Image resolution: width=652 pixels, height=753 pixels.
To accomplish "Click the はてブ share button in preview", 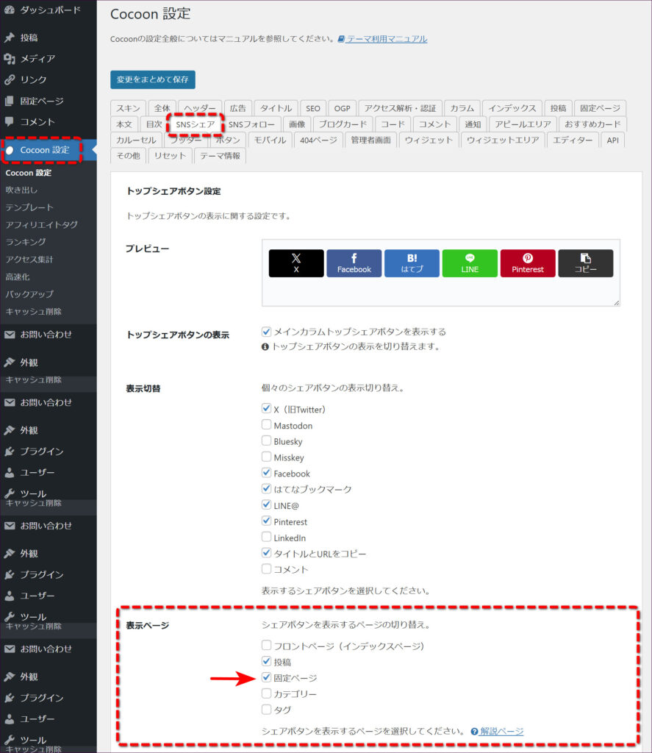I will click(x=412, y=263).
